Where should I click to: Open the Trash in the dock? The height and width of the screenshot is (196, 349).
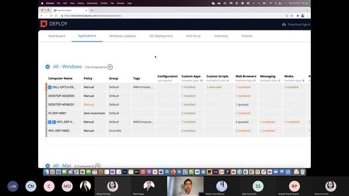303,172
